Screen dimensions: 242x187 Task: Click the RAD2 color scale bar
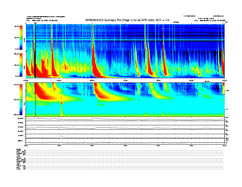click(21, 38)
